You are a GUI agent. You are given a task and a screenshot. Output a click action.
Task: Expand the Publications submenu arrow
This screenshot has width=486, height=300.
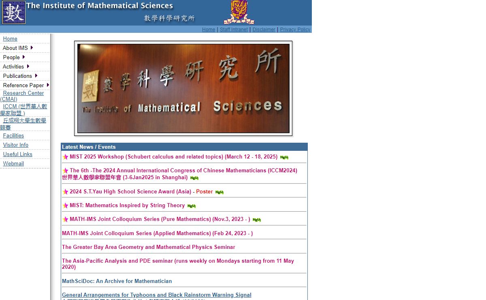(36, 76)
